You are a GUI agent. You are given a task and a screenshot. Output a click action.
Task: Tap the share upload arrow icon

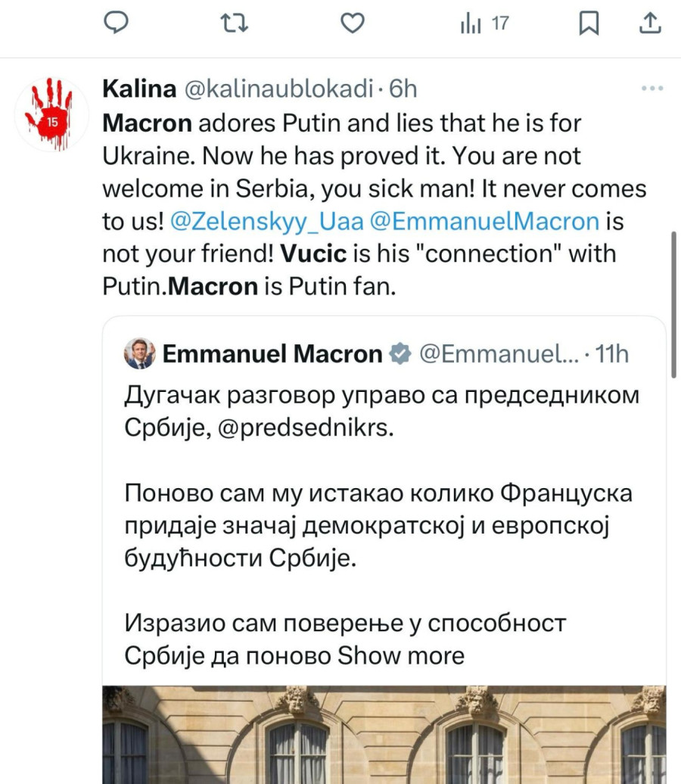[x=649, y=24]
